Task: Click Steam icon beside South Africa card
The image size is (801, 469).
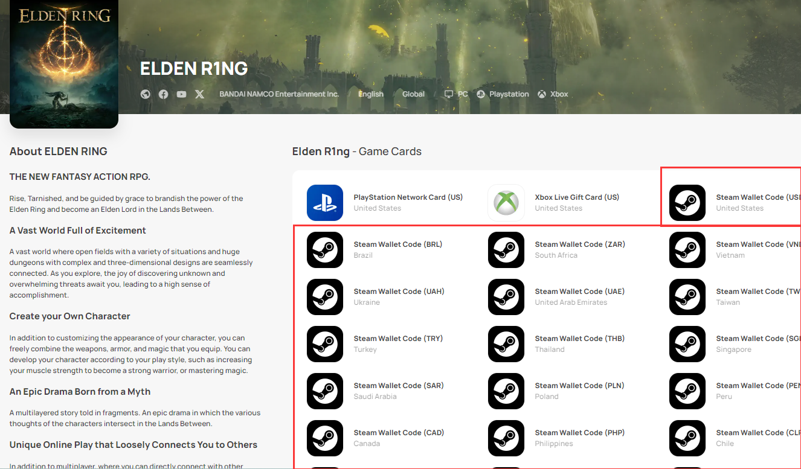Action: coord(506,250)
